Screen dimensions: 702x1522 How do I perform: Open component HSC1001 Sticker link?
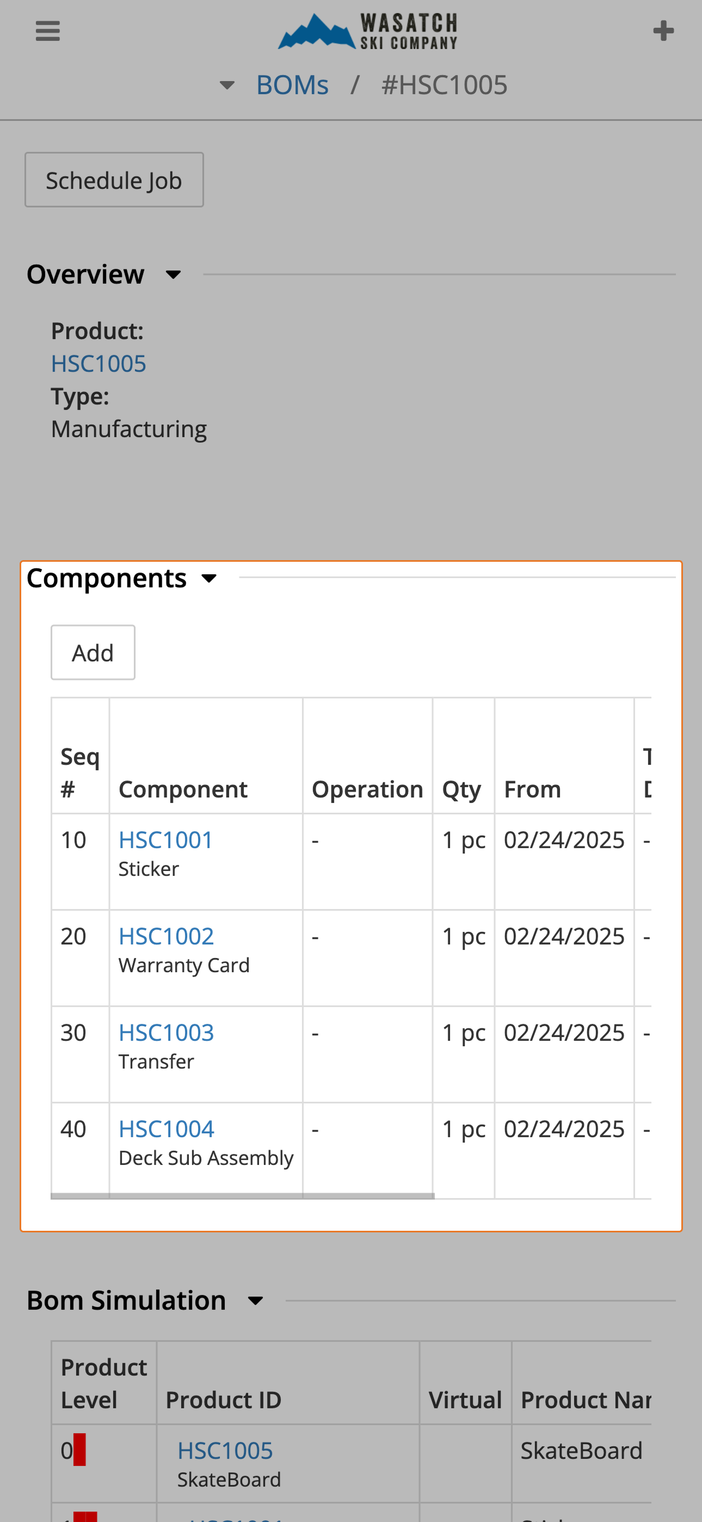pyautogui.click(x=165, y=839)
